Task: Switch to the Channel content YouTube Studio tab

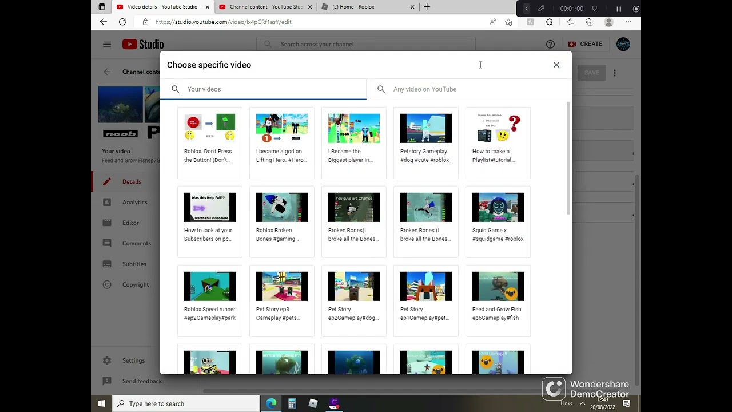Action: click(266, 7)
